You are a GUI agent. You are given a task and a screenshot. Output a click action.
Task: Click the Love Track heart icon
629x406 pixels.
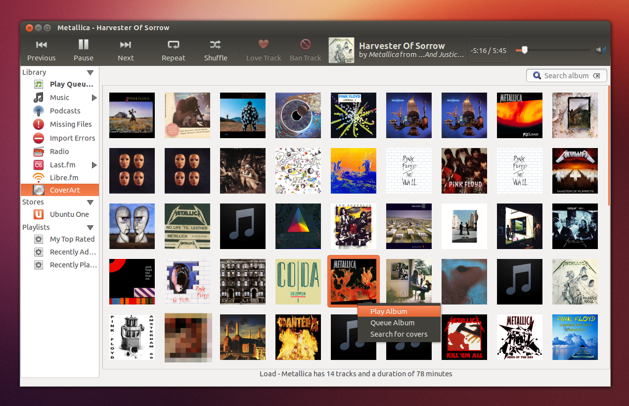(x=264, y=44)
